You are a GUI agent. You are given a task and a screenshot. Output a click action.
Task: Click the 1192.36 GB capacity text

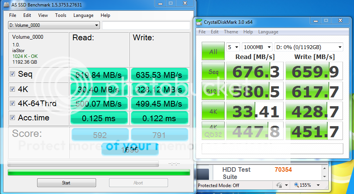pyautogui.click(x=24, y=62)
